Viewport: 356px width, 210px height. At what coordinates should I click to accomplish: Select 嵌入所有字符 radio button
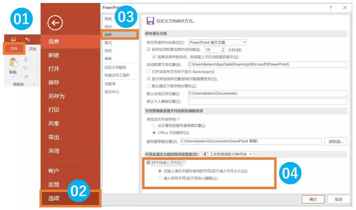pyautogui.click(x=160, y=178)
